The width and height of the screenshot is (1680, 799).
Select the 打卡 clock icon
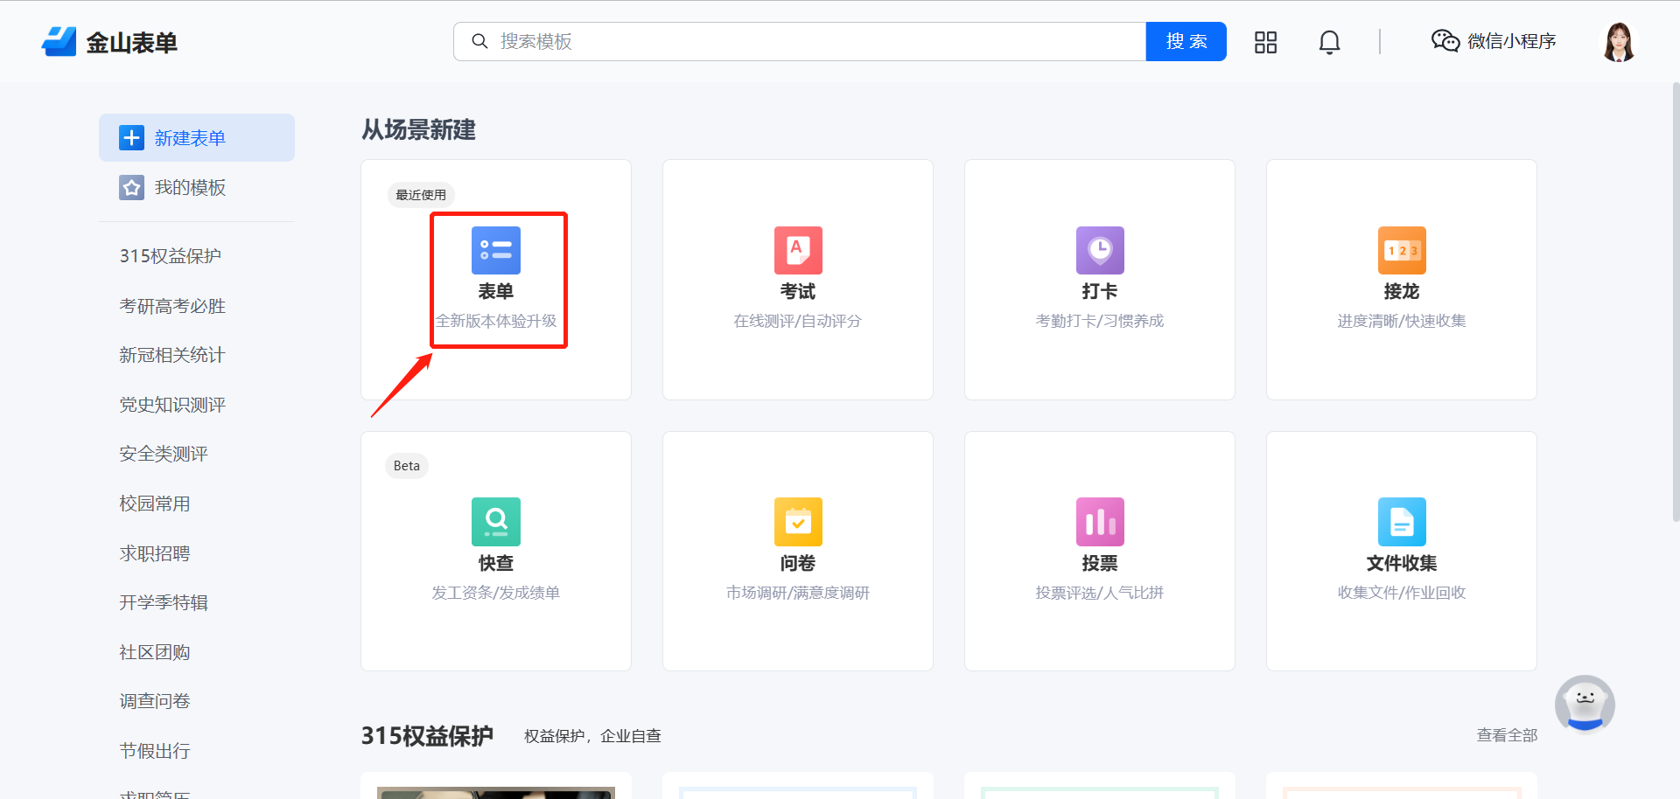pyautogui.click(x=1100, y=250)
